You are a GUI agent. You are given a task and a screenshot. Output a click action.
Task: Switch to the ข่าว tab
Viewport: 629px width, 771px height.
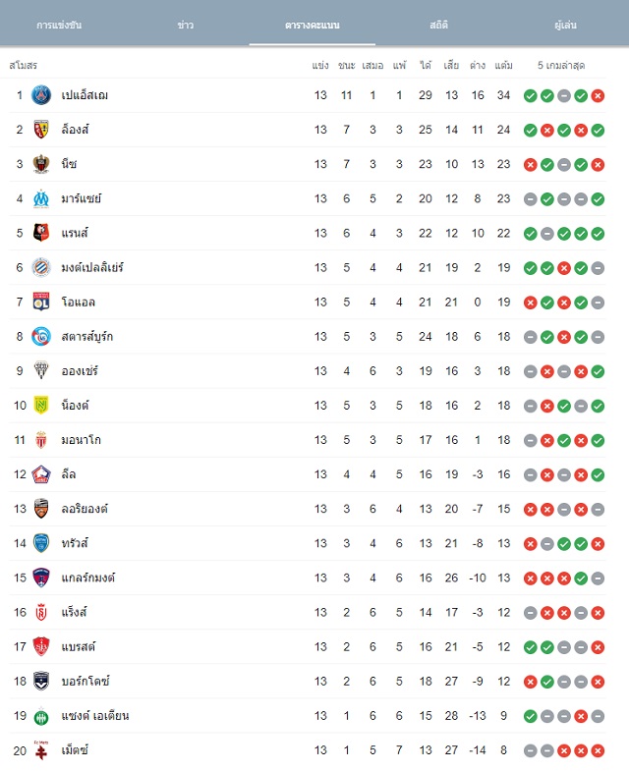point(186,25)
